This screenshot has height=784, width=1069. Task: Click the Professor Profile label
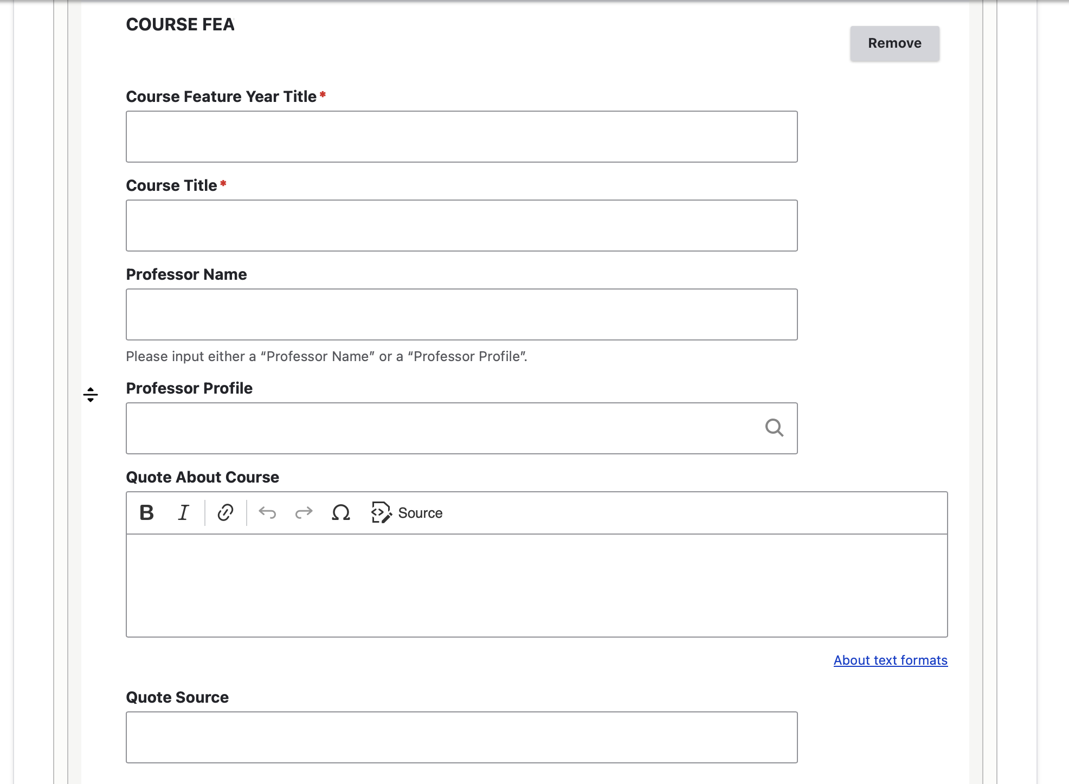click(189, 388)
